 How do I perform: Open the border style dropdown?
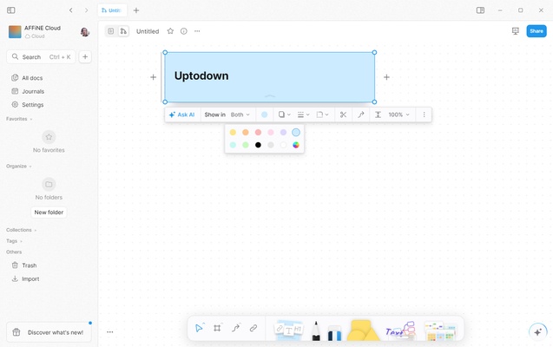click(303, 115)
